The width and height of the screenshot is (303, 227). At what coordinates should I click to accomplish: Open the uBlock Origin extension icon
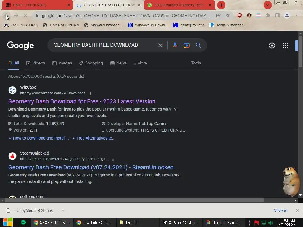[240, 15]
